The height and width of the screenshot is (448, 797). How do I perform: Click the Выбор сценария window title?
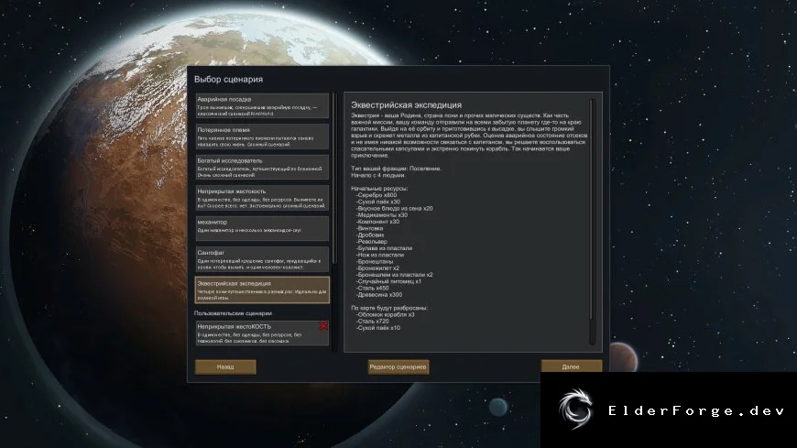tap(228, 80)
